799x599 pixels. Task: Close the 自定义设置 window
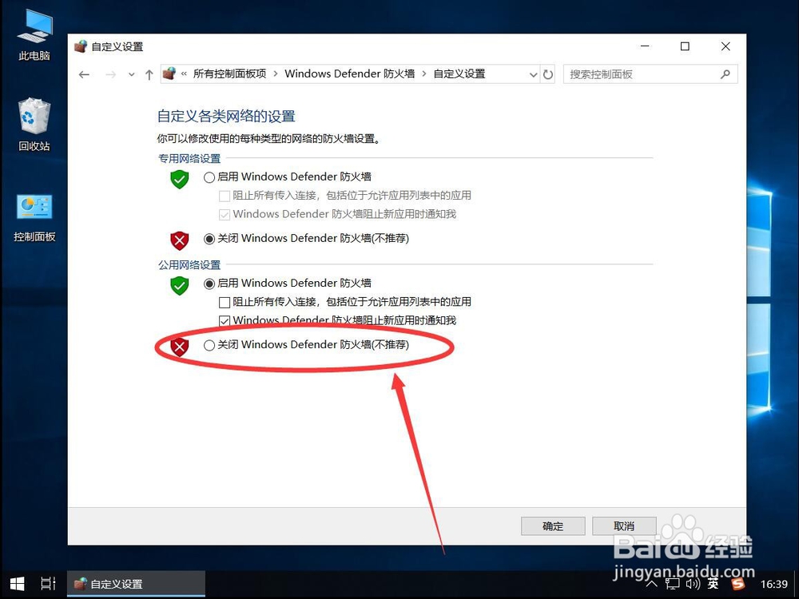725,46
